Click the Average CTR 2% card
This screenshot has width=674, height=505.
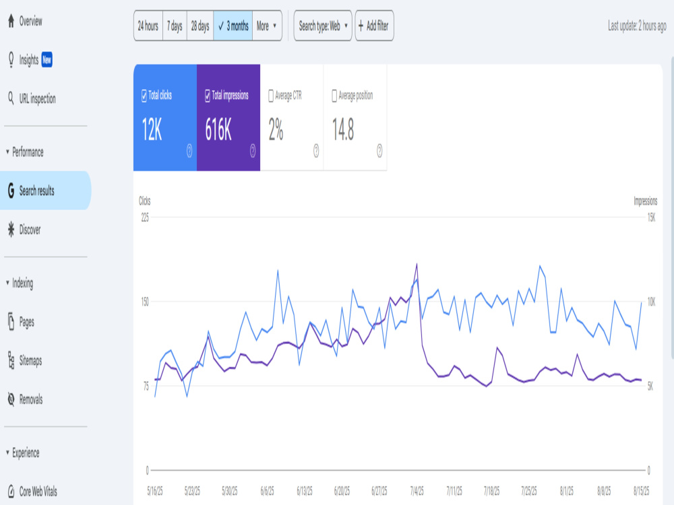coord(292,118)
